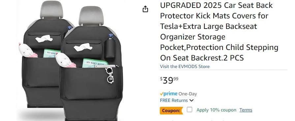
Task: Expand the FREE Returns chevron arrow
Action: (x=192, y=100)
